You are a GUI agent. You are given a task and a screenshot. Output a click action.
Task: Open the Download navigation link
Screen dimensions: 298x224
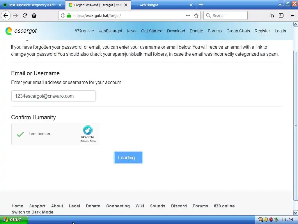click(176, 31)
